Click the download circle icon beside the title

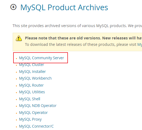point(13,7)
